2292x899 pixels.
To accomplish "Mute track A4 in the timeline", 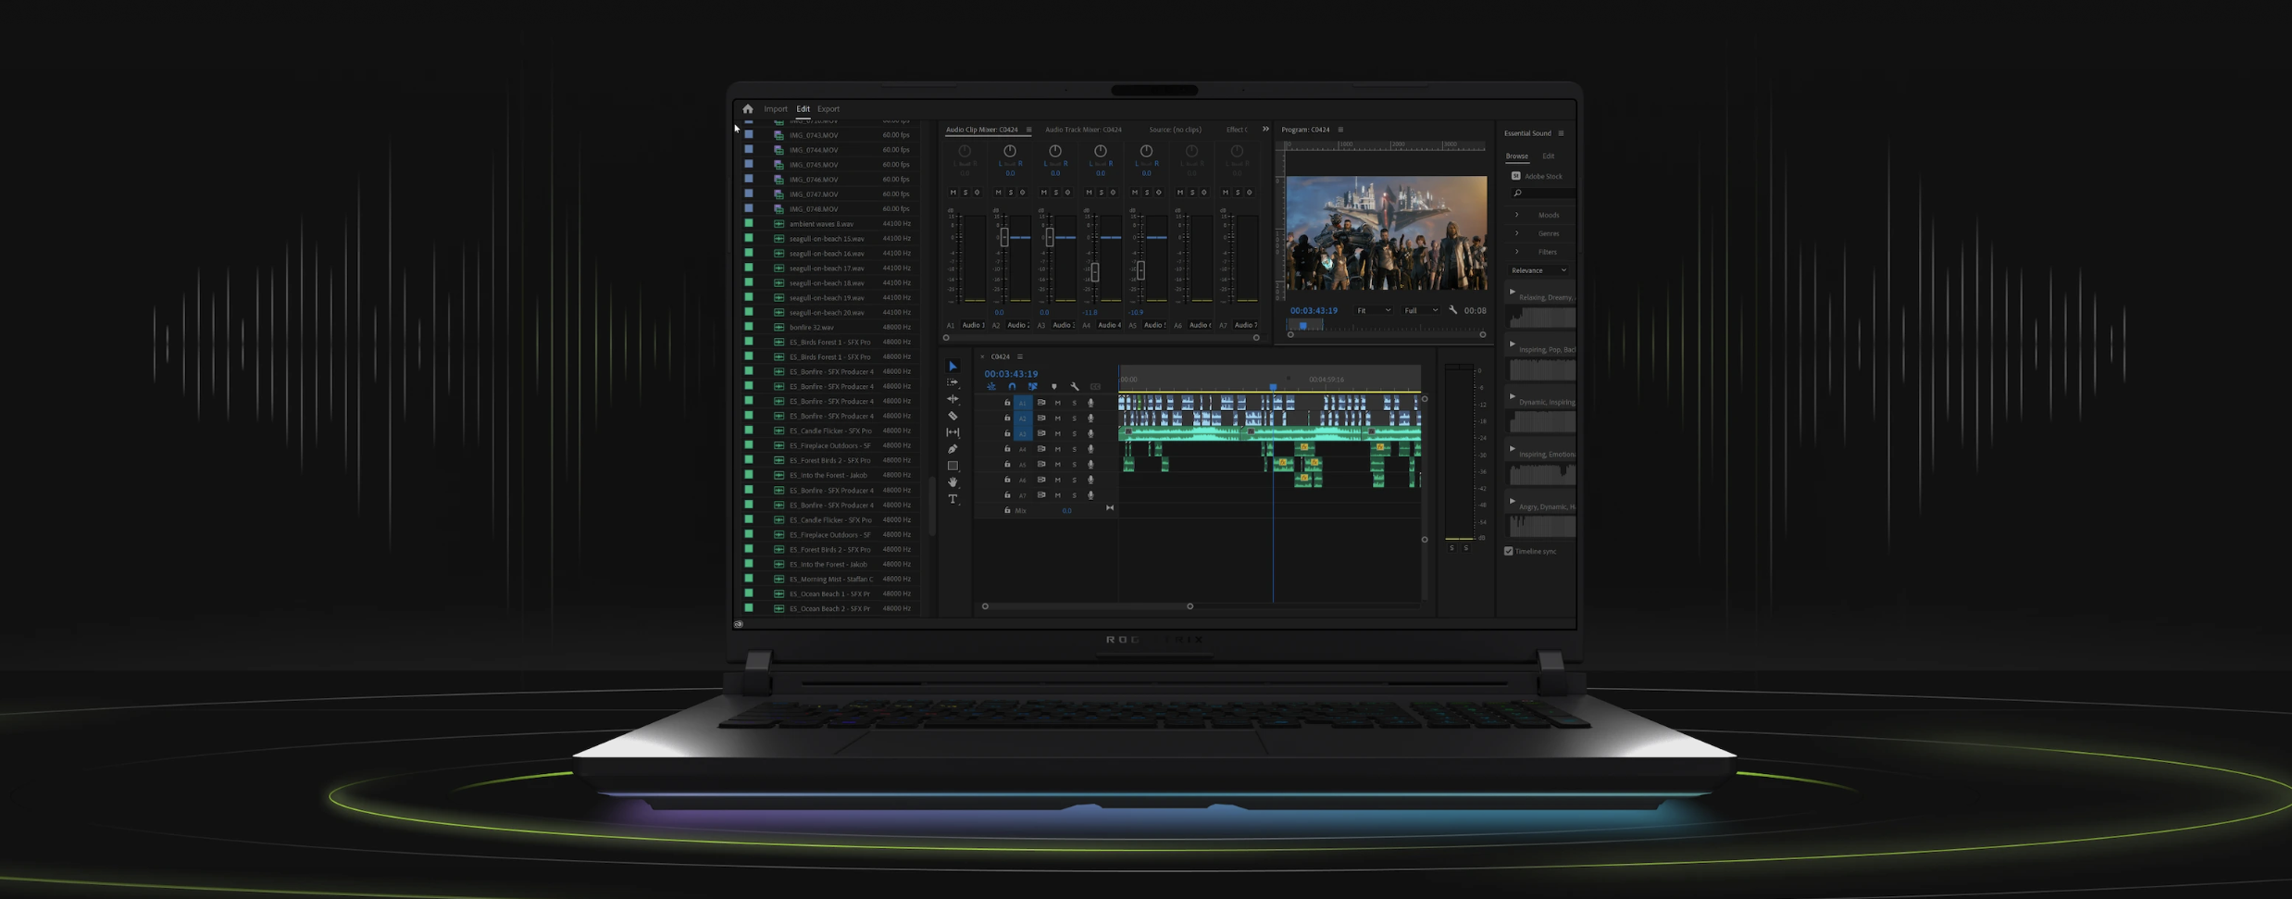I will coord(1057,449).
